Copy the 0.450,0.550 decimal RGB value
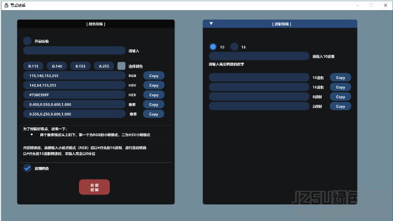The width and height of the screenshot is (393, 221). click(x=154, y=104)
